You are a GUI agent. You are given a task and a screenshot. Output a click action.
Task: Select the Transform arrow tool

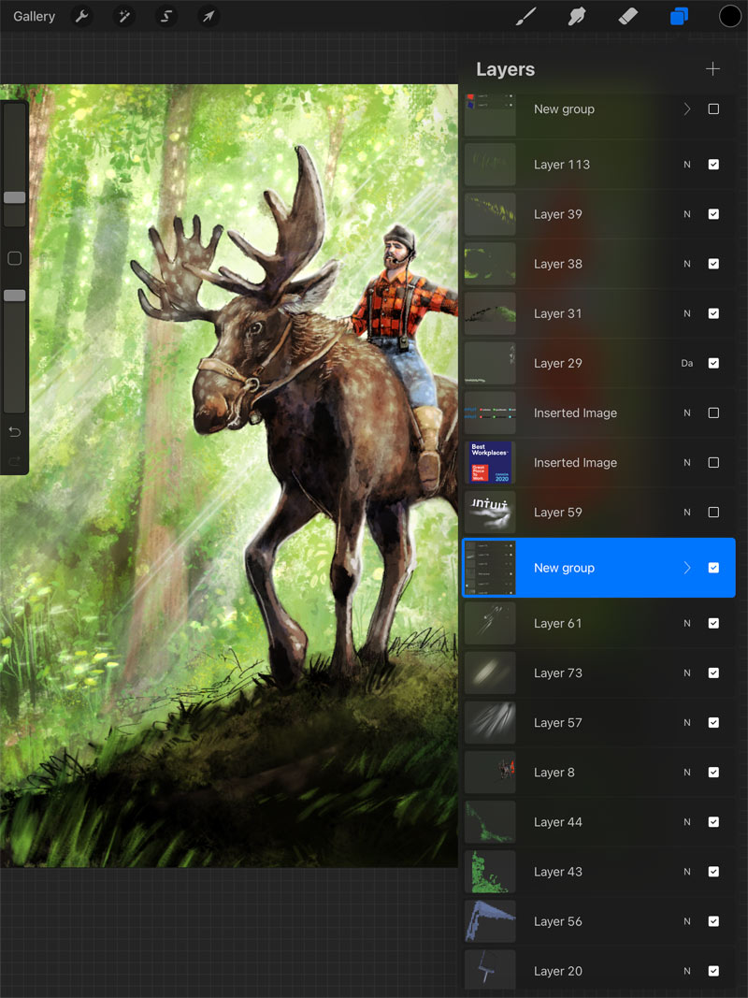coord(209,16)
